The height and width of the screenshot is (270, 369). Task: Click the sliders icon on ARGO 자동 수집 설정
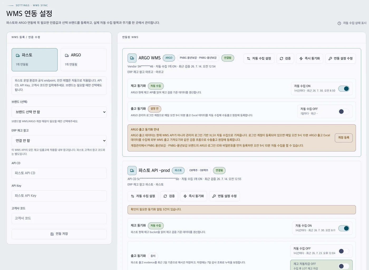[x=249, y=58]
